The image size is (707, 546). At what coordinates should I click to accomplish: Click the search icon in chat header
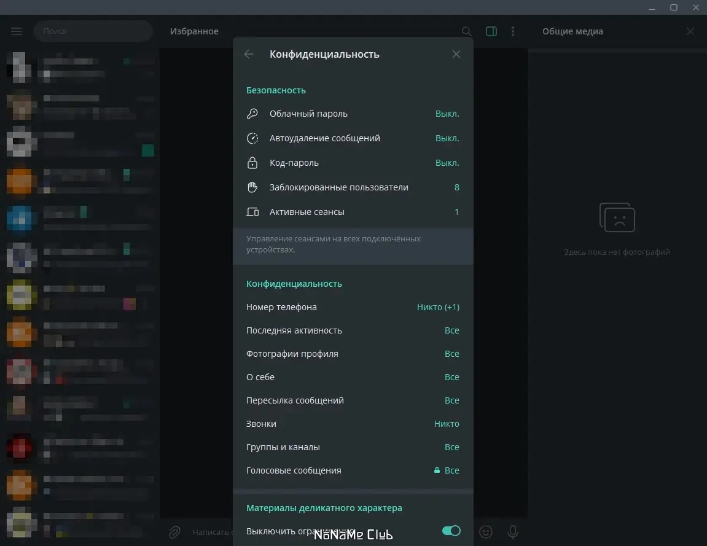pos(467,31)
